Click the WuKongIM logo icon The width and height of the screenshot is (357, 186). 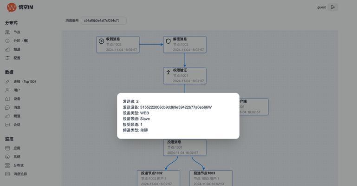pos(12,7)
